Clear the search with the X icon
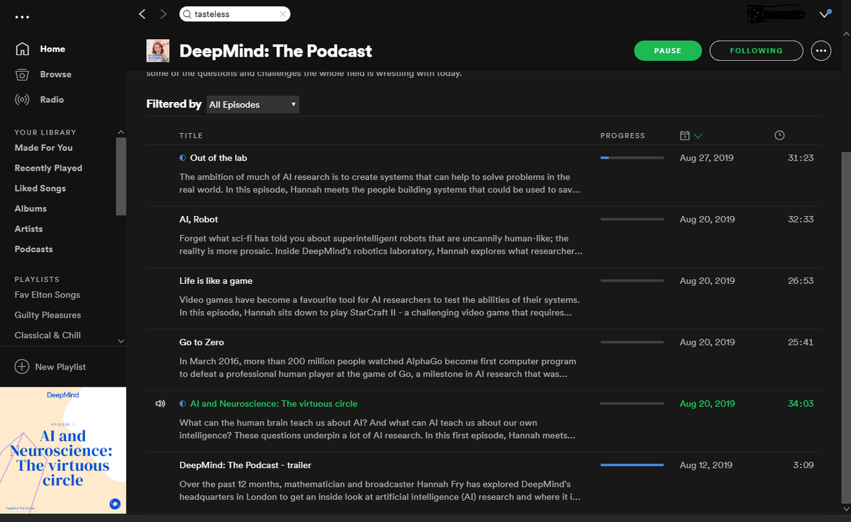 pyautogui.click(x=283, y=13)
